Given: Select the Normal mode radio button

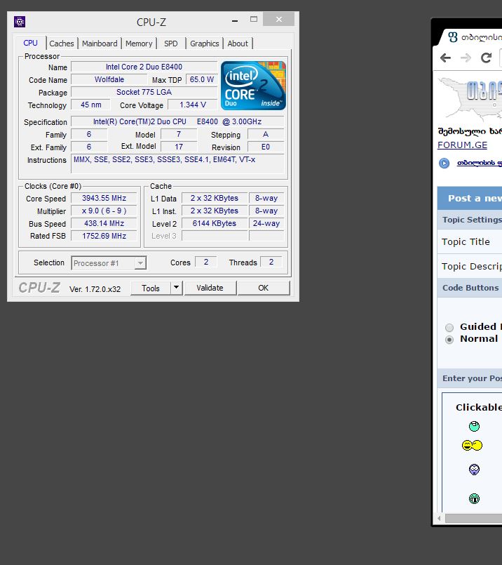Looking at the screenshot, I should coord(449,339).
